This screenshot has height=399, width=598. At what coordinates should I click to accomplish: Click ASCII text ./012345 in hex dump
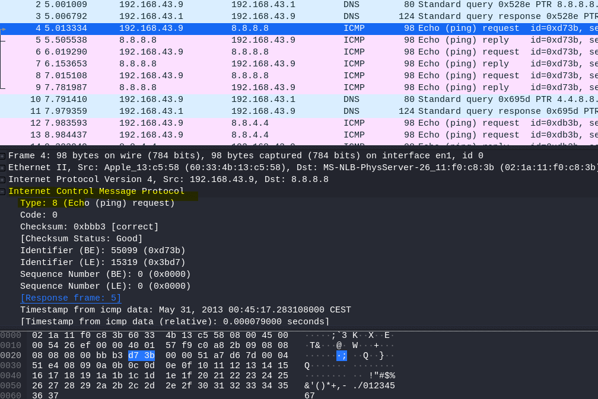tap(374, 386)
